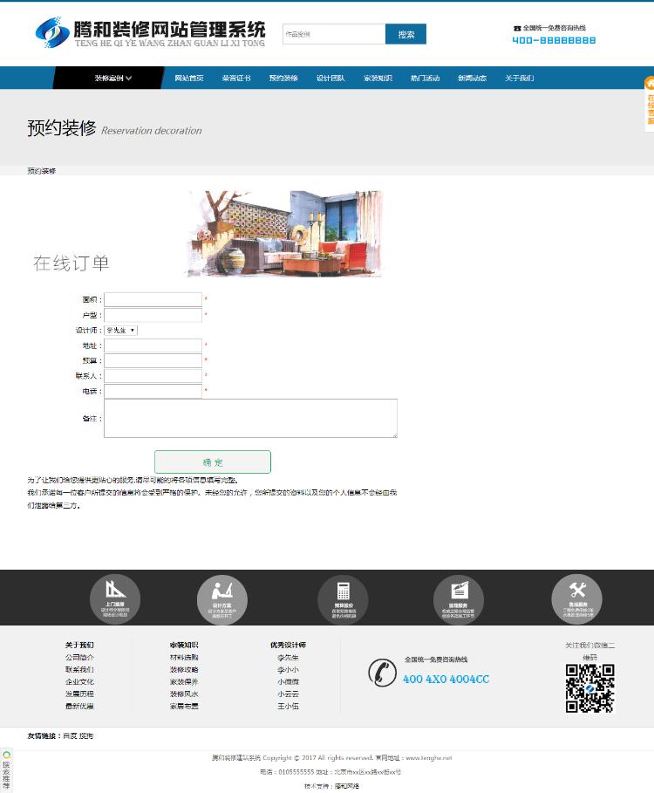Image resolution: width=654 pixels, height=793 pixels.
Task: Open the 搜索推荐 side panel tab
Action: point(6,771)
